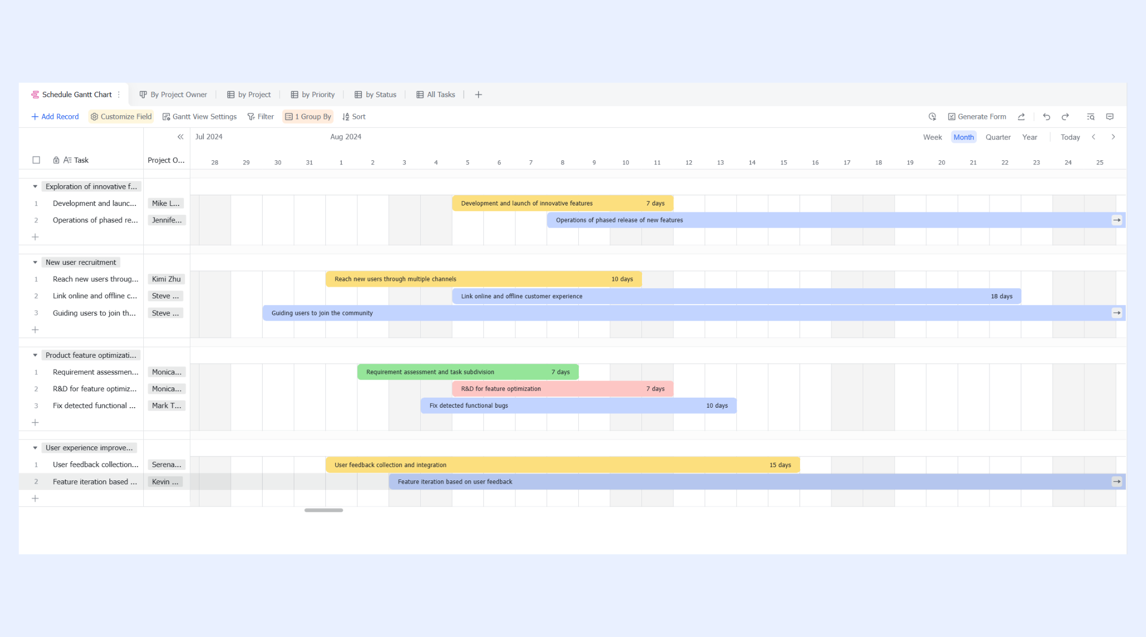The height and width of the screenshot is (637, 1146).
Task: Click the horizontal scrollbar below the chart
Action: click(324, 510)
